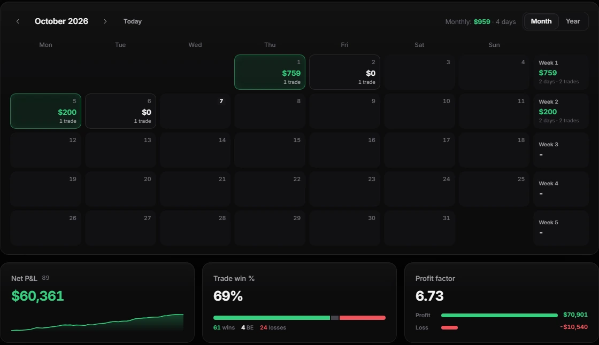599x345 pixels.
Task: Click the Net P&L equity curve chart
Action: (97, 323)
